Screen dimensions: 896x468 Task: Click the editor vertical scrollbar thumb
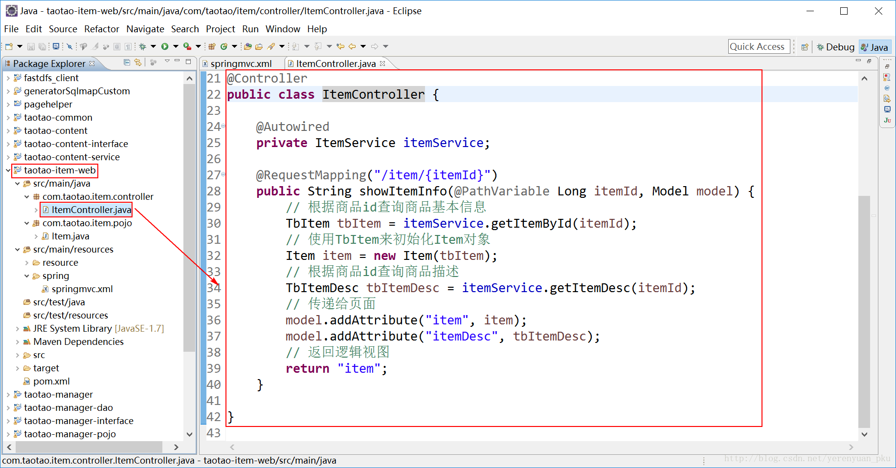pyautogui.click(x=864, y=312)
